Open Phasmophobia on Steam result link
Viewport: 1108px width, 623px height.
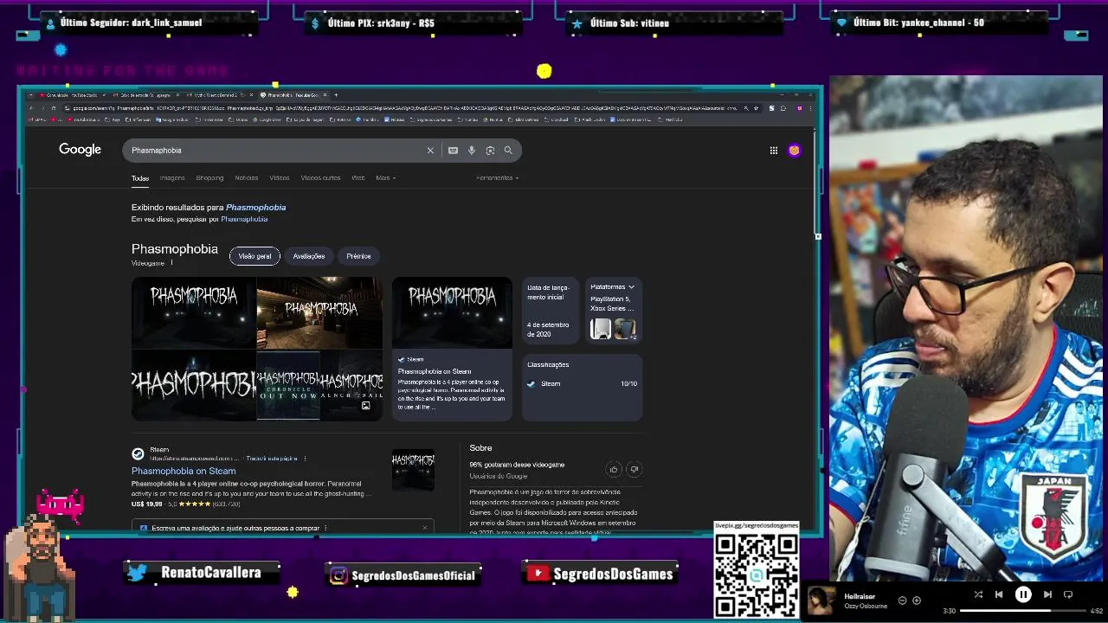[184, 472]
